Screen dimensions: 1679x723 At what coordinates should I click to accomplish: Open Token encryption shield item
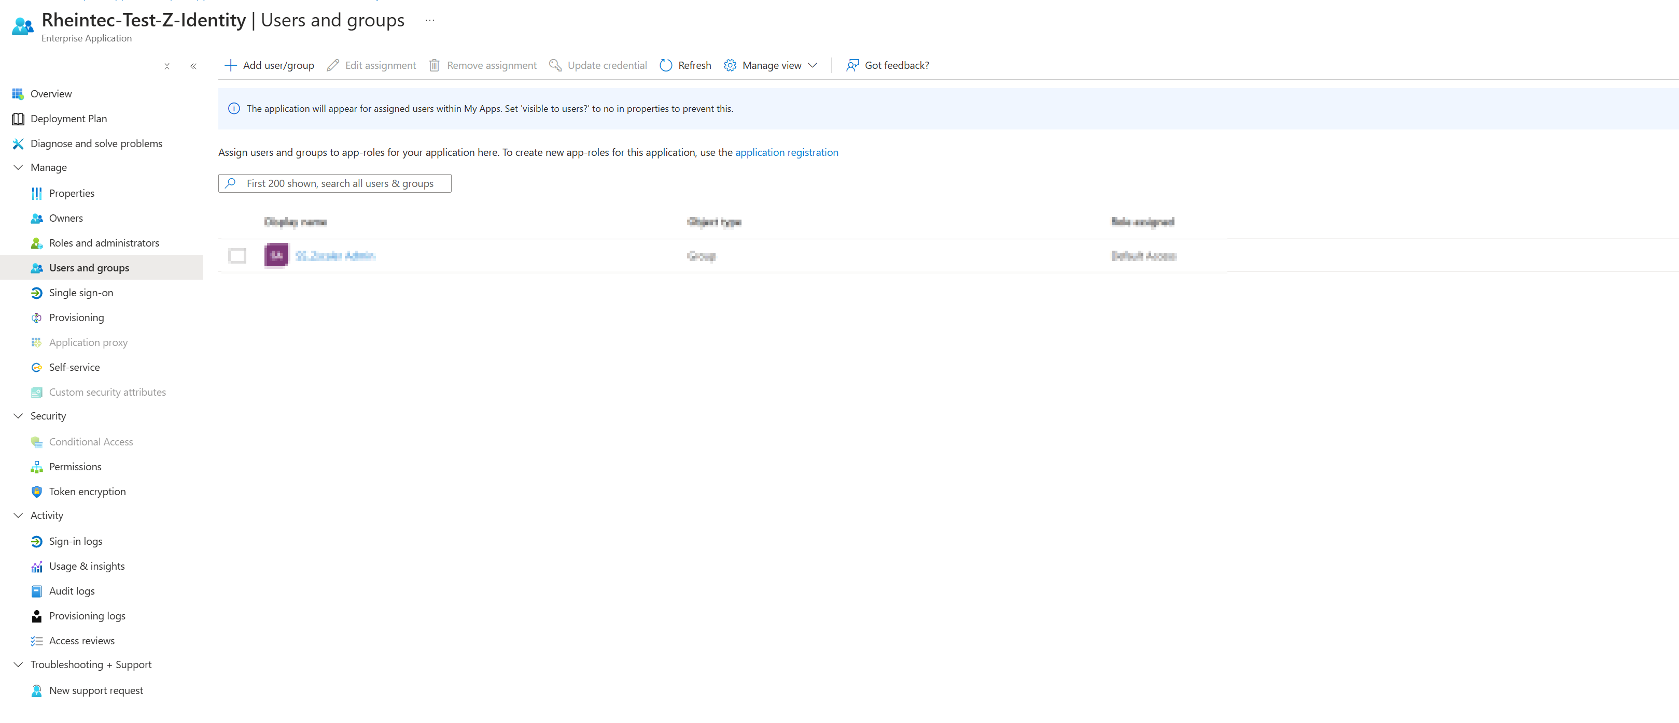87,491
